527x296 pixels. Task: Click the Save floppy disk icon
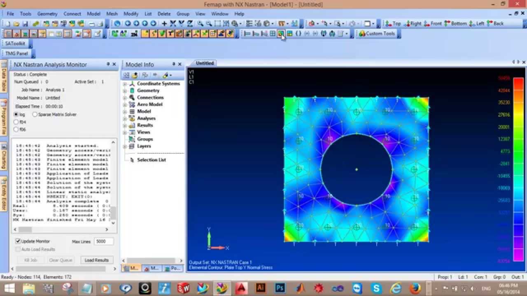click(x=25, y=23)
